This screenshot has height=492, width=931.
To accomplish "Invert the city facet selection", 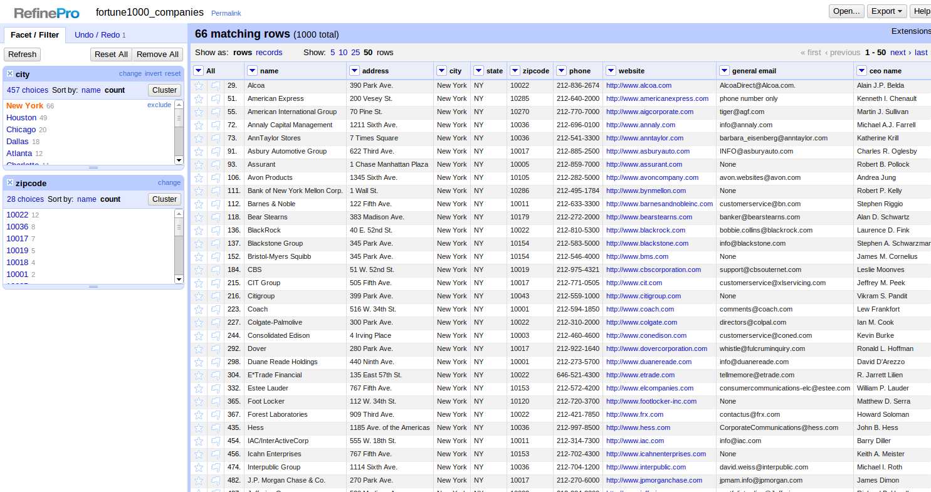I will pyautogui.click(x=153, y=74).
